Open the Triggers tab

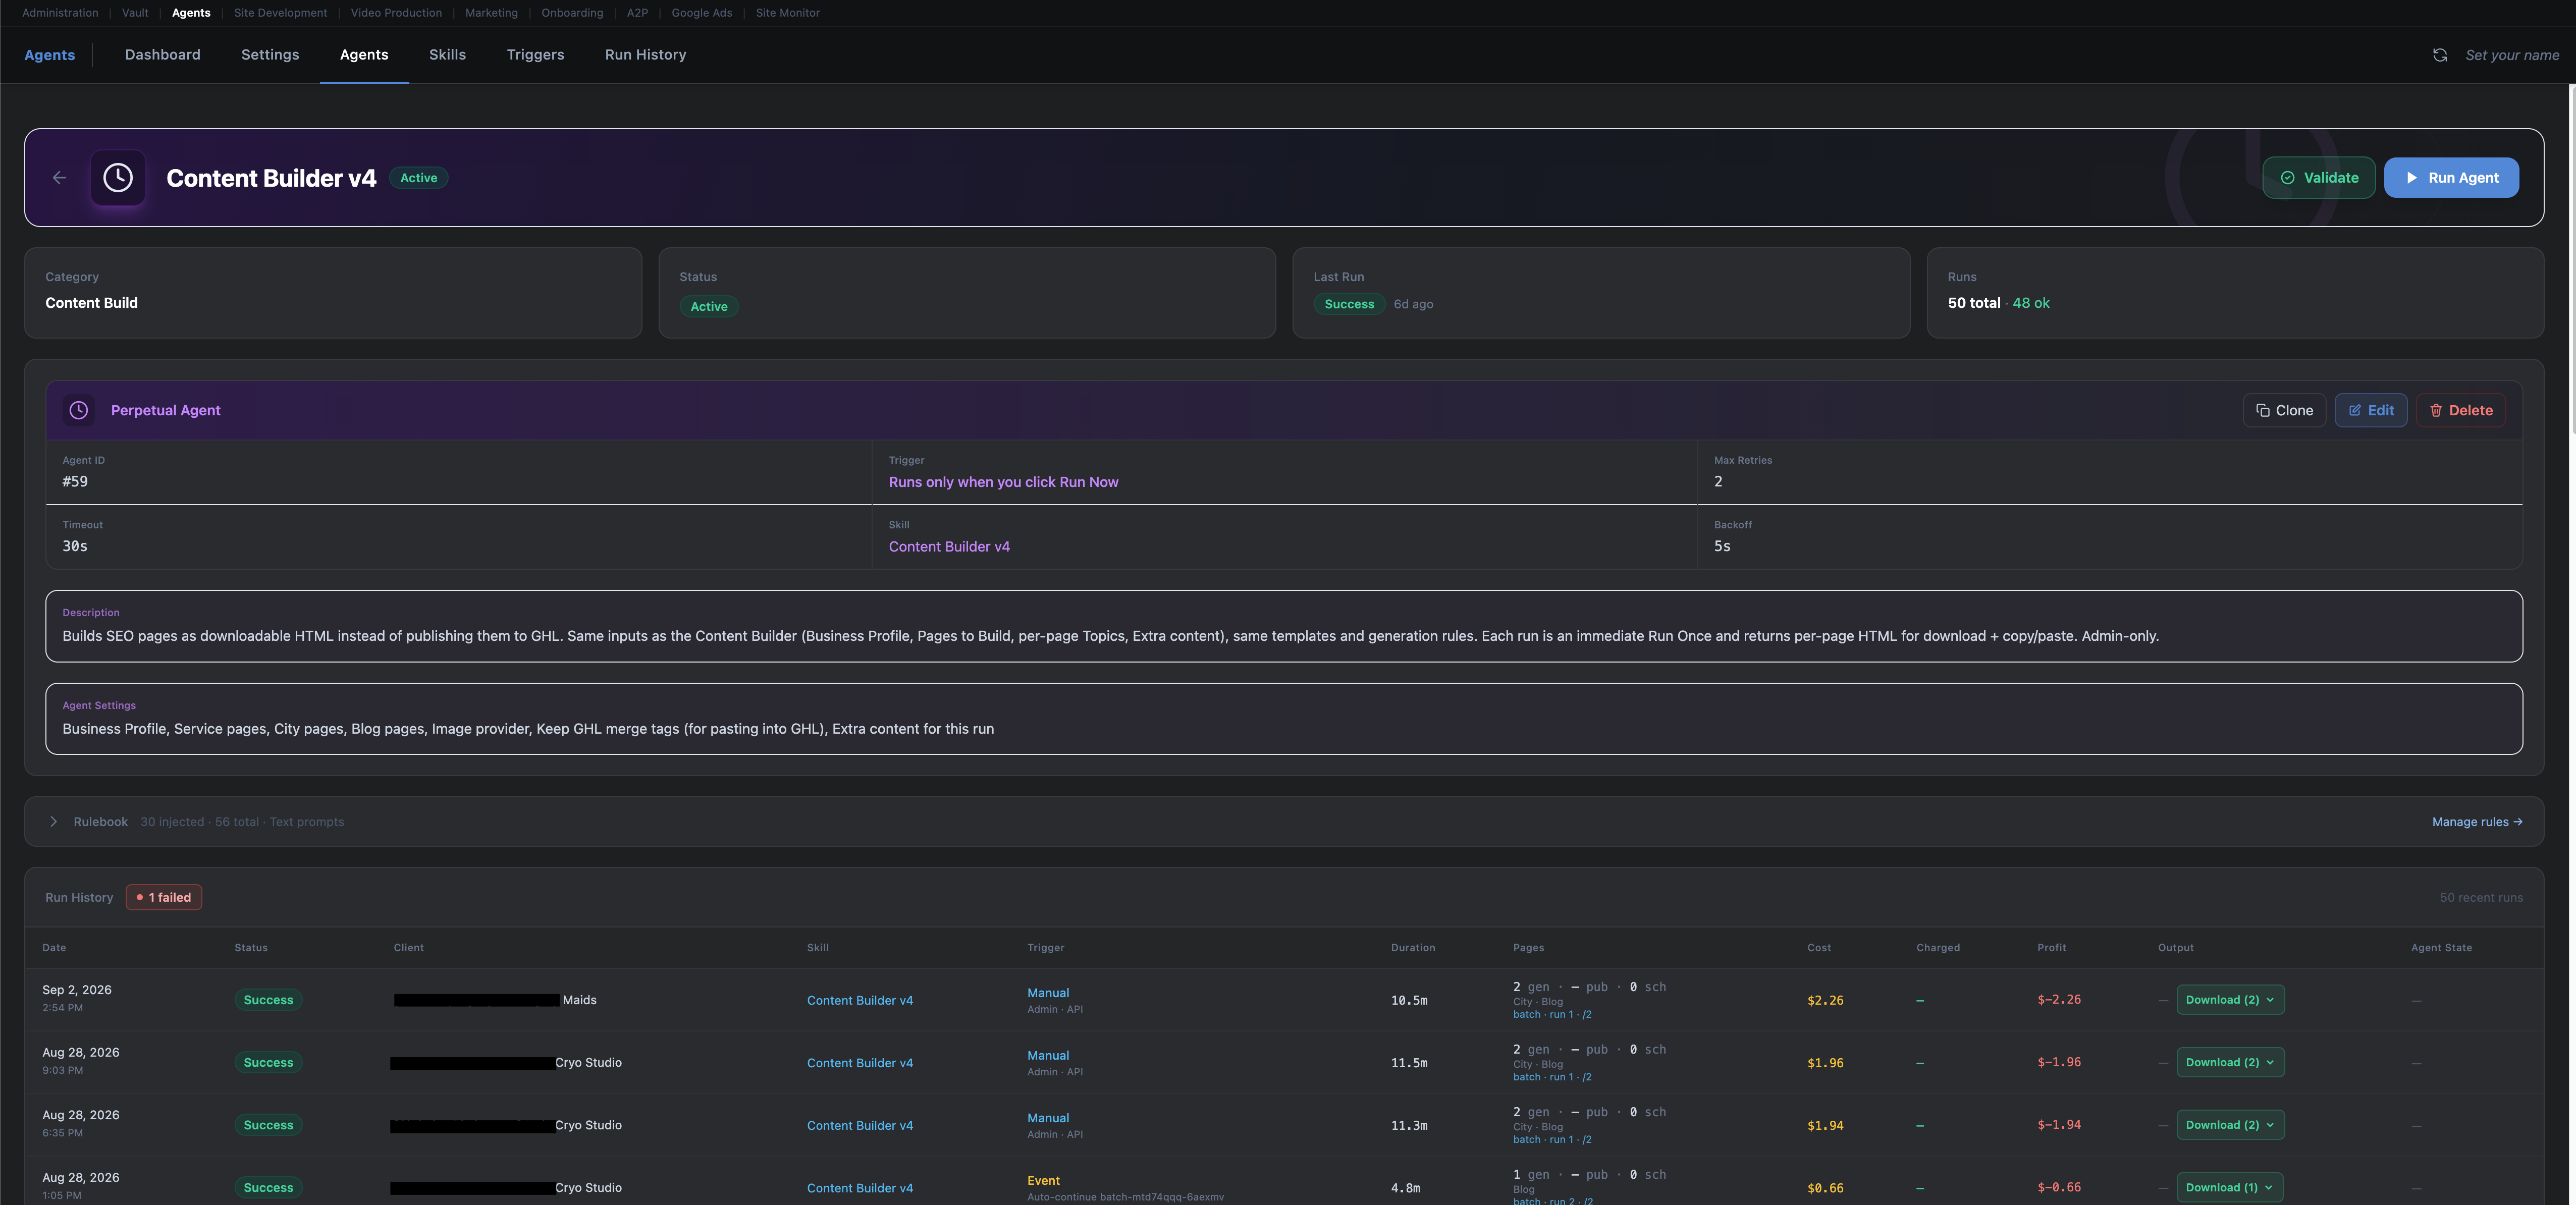tap(535, 55)
